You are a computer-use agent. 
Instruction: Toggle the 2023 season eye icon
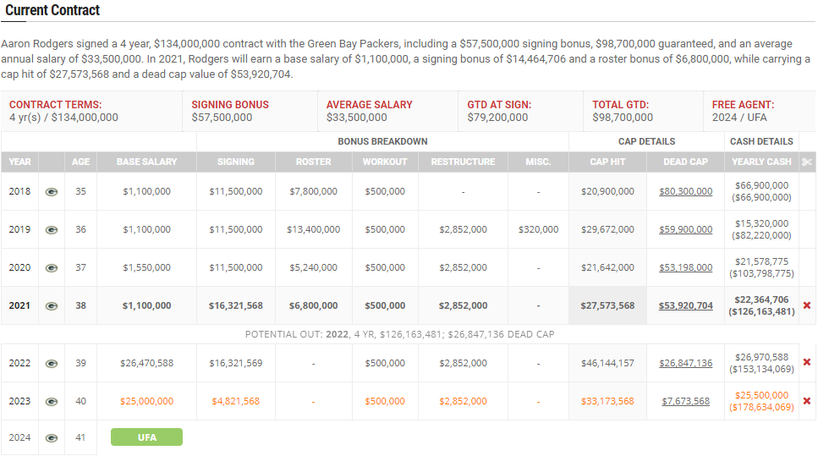pyautogui.click(x=52, y=402)
